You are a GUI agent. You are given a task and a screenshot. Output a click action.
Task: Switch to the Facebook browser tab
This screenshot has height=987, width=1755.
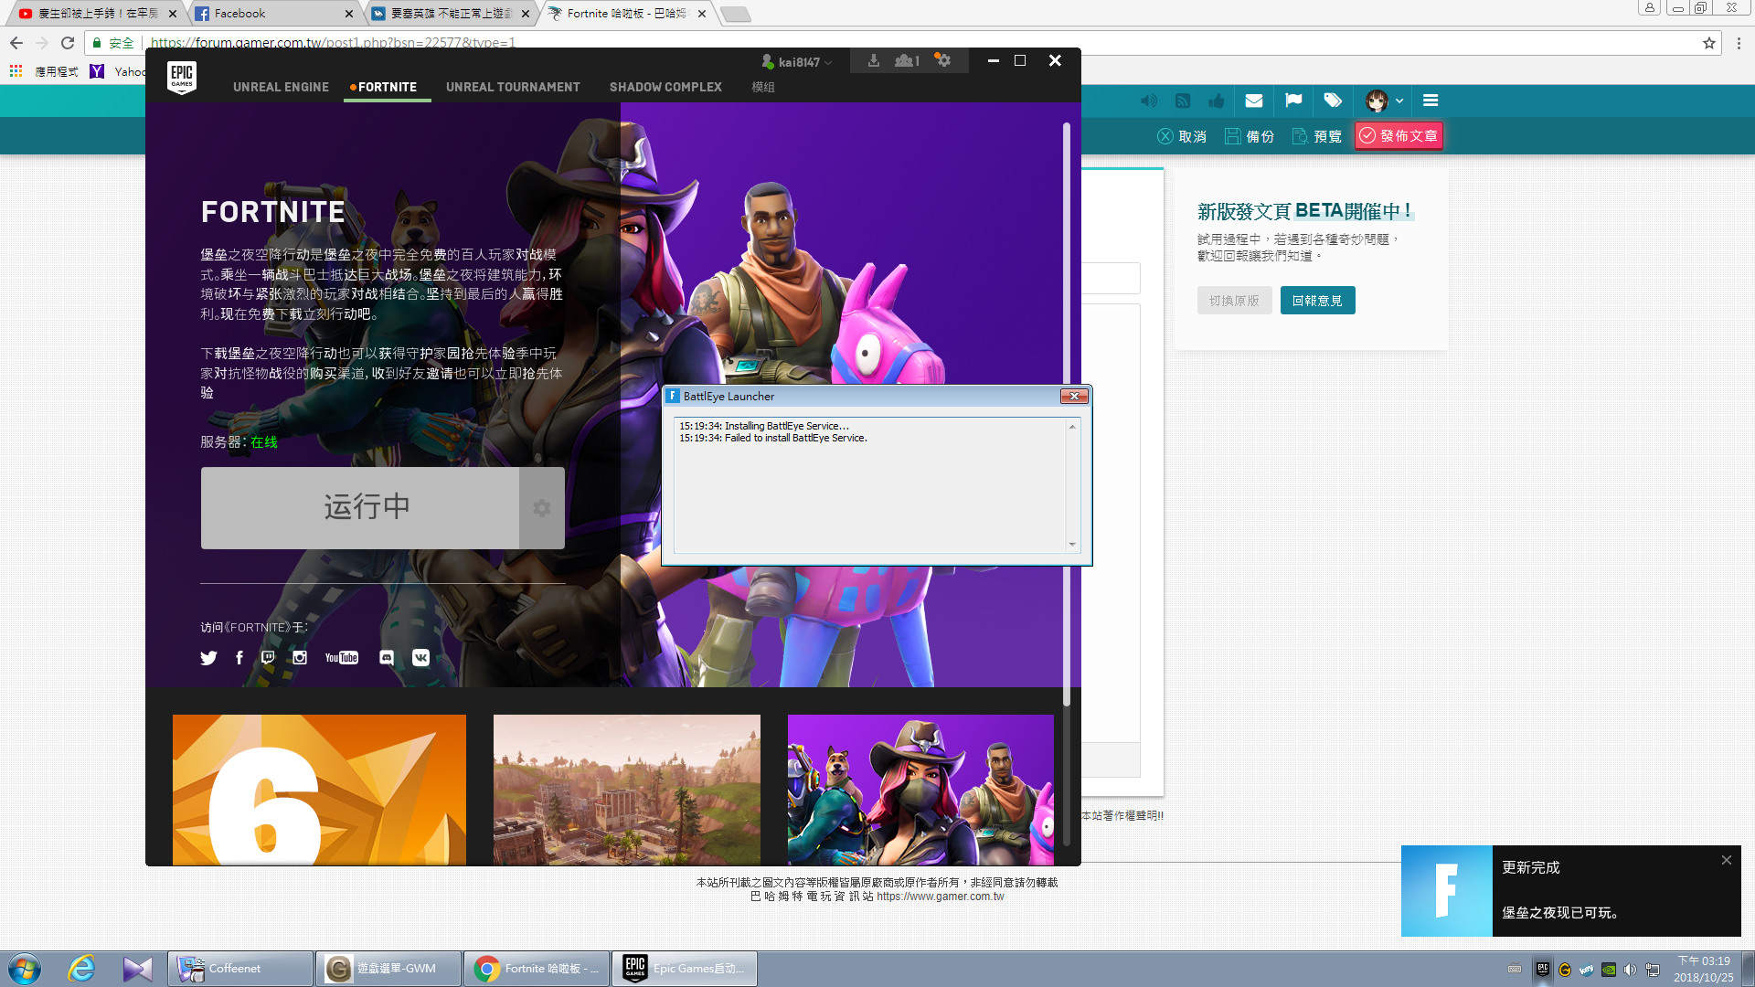pos(274,14)
